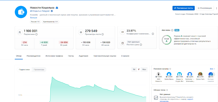Open the Пригласительные ссылки tab

(105, 56)
